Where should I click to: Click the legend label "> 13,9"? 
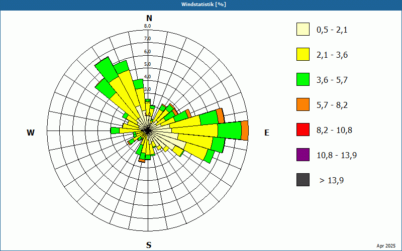332,181
